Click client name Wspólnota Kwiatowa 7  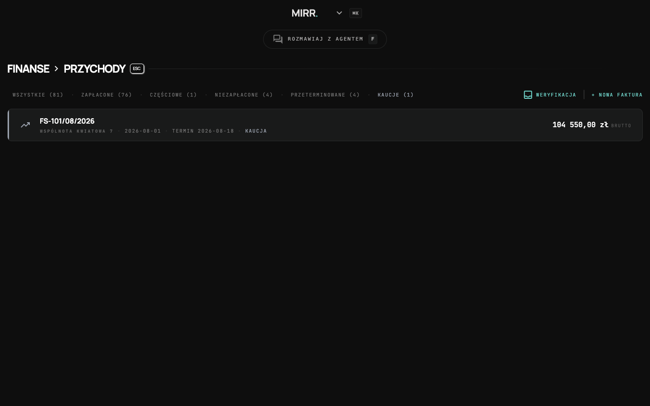click(x=76, y=131)
